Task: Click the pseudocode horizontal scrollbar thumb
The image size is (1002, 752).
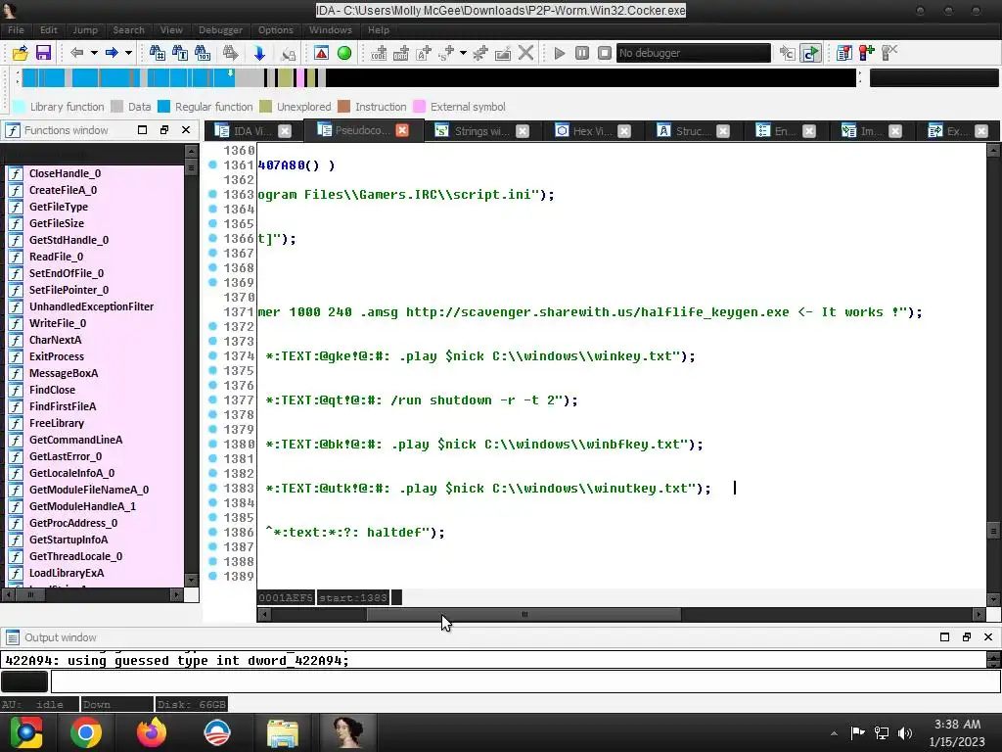Action: (x=524, y=615)
